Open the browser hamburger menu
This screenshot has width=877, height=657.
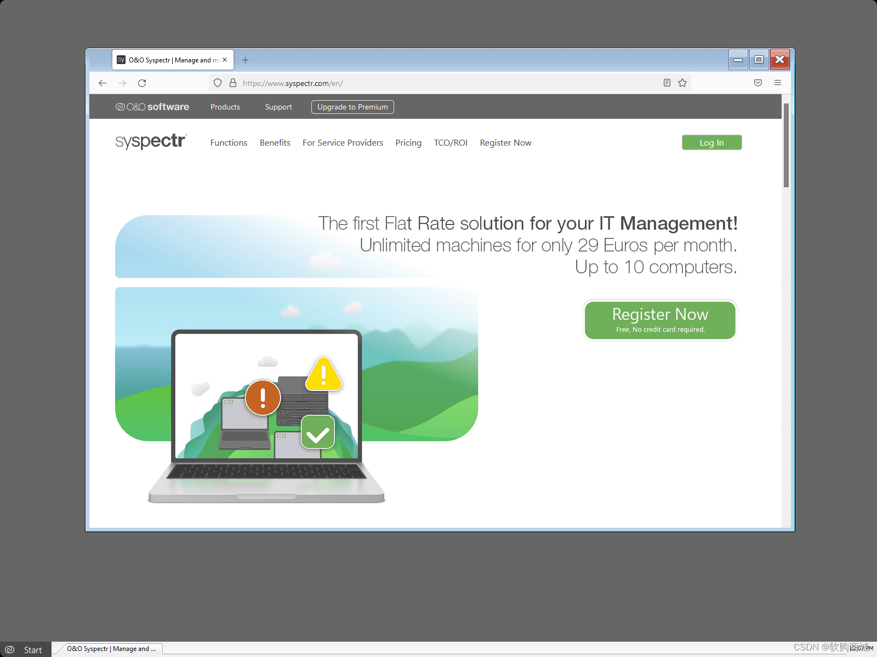[778, 83]
